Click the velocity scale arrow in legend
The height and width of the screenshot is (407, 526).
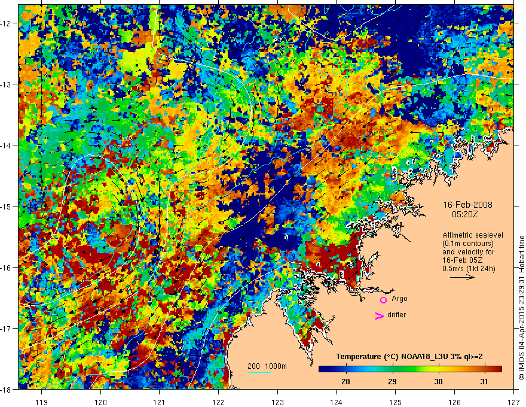(462, 277)
